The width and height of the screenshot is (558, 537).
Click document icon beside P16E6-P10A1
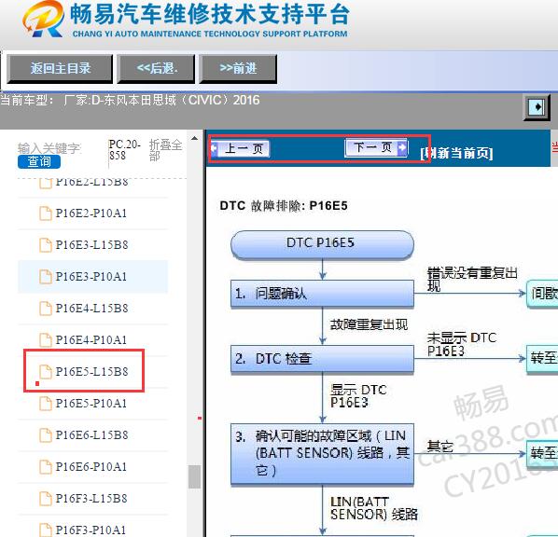click(x=45, y=466)
